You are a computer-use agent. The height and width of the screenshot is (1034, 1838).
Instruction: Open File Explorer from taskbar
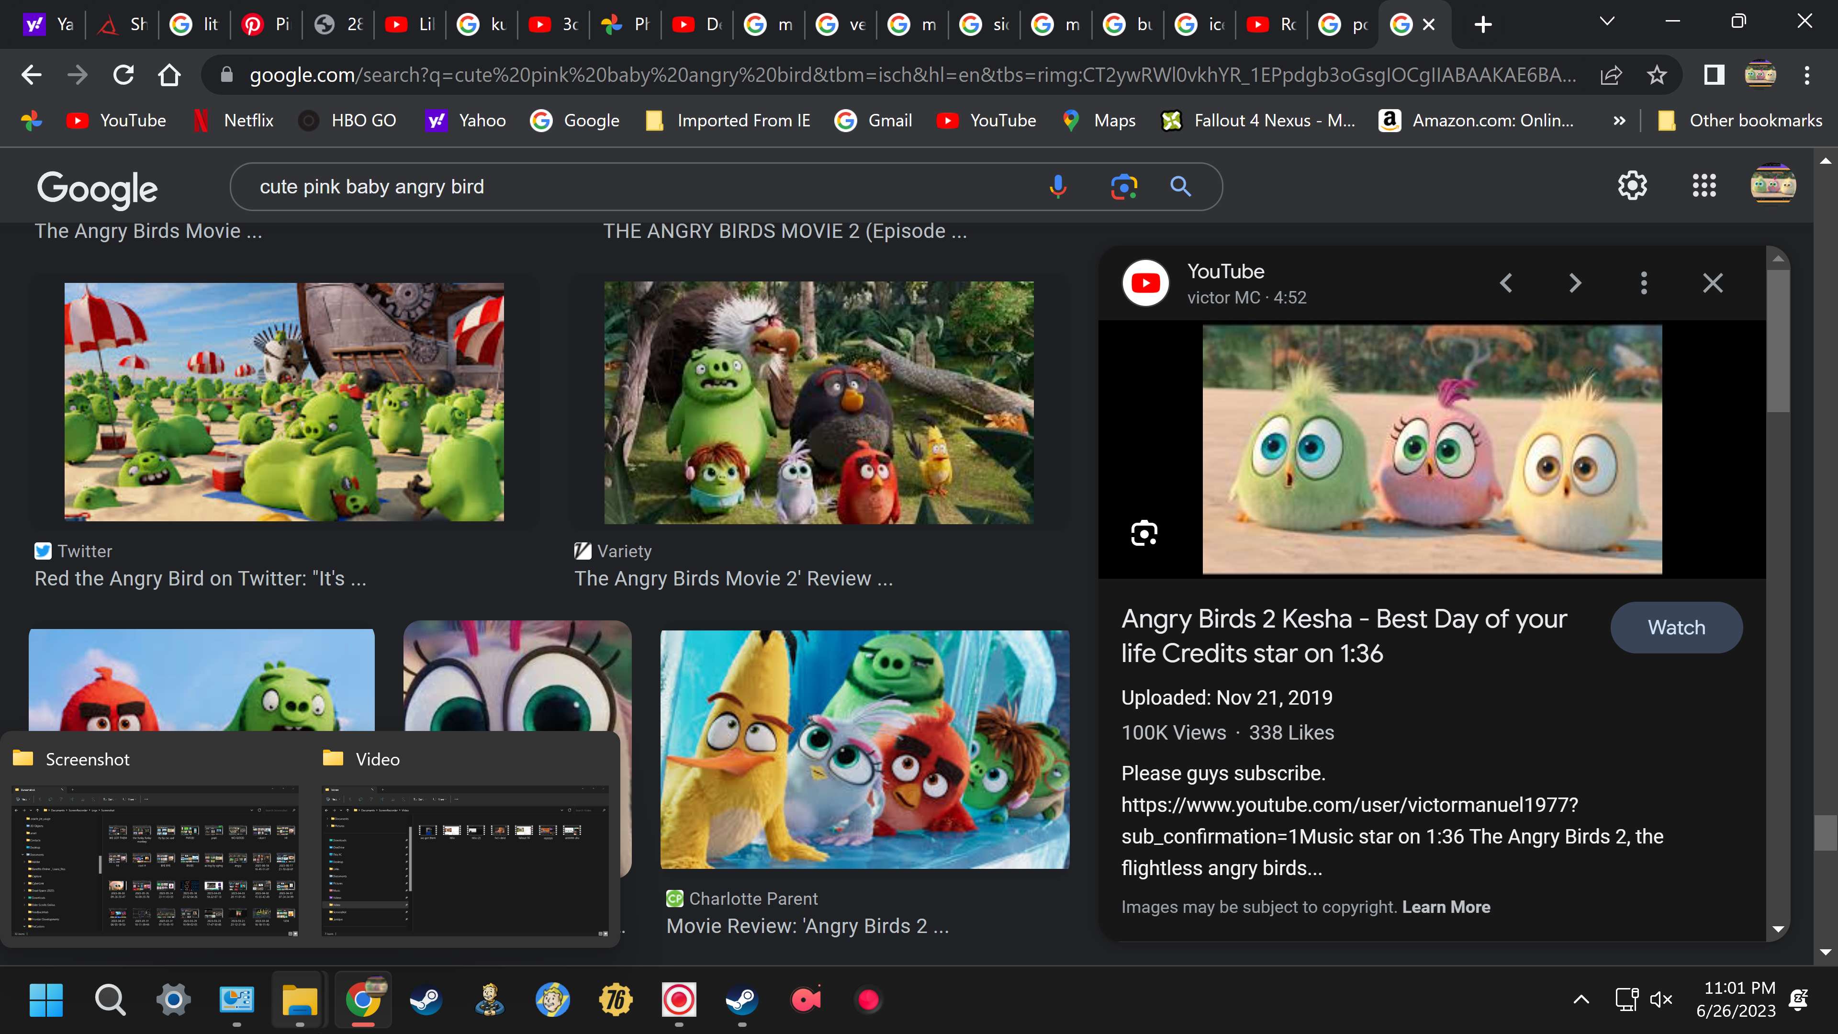tap(300, 1000)
